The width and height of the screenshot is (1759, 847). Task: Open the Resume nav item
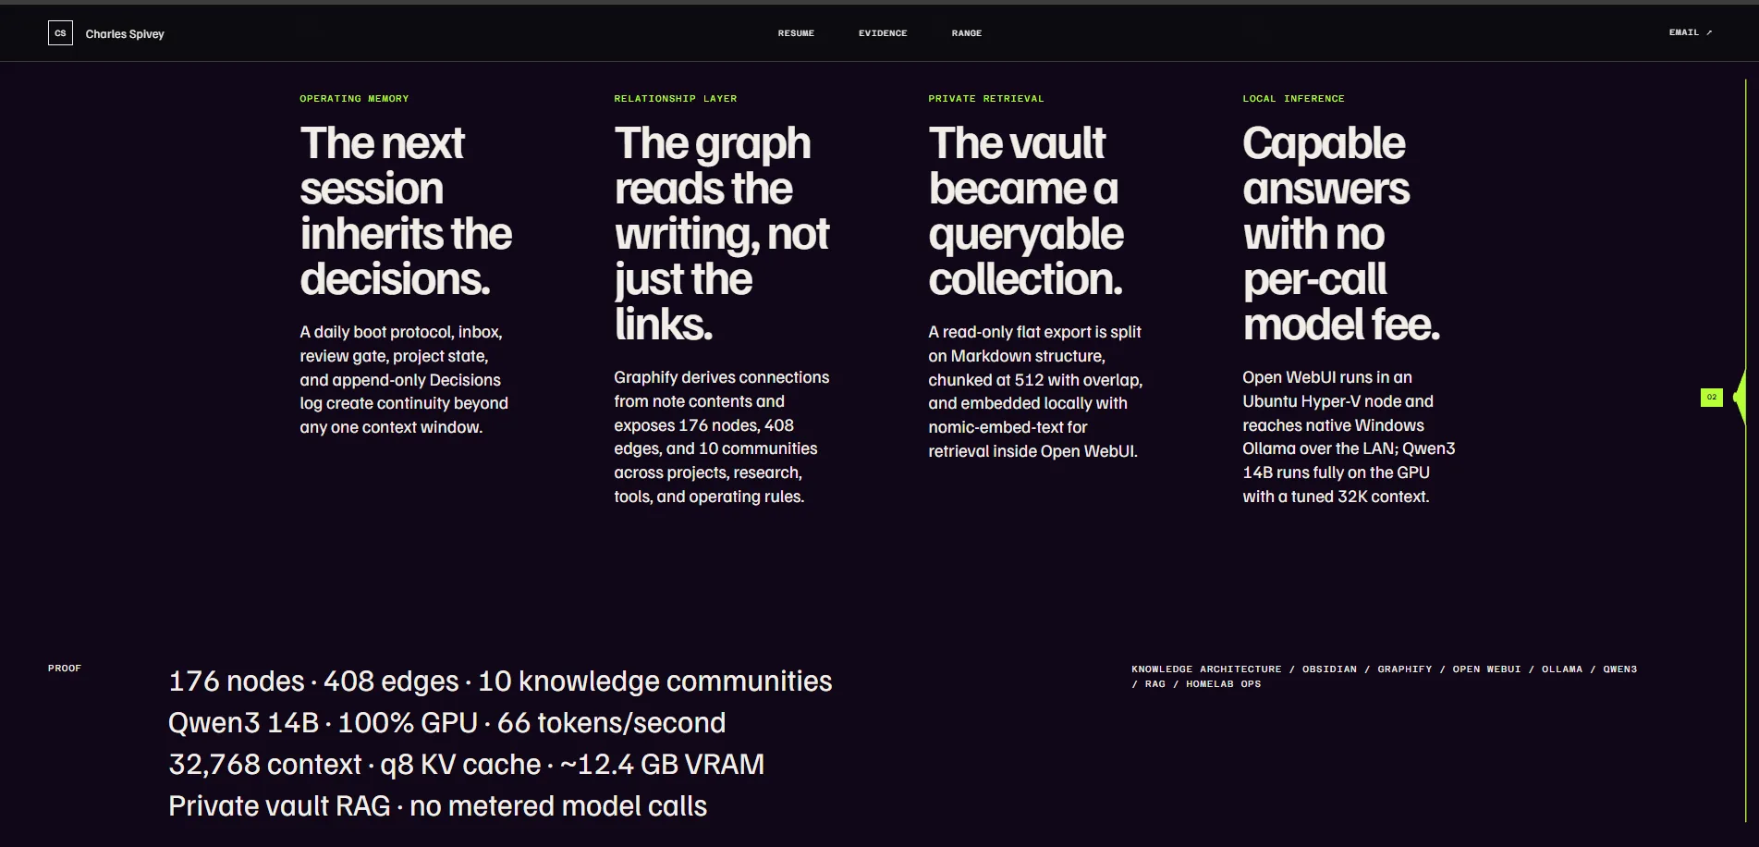796,33
